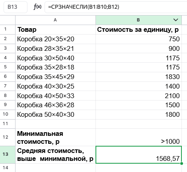Select cell Стоимость за единицу, р
Image resolution: width=187 pixels, height=172 pixels.
pos(138,29)
